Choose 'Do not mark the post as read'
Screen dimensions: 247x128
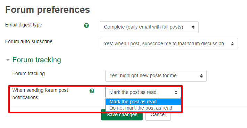point(143,108)
